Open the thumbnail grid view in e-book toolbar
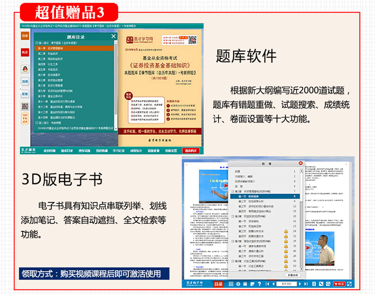 coord(230,284)
